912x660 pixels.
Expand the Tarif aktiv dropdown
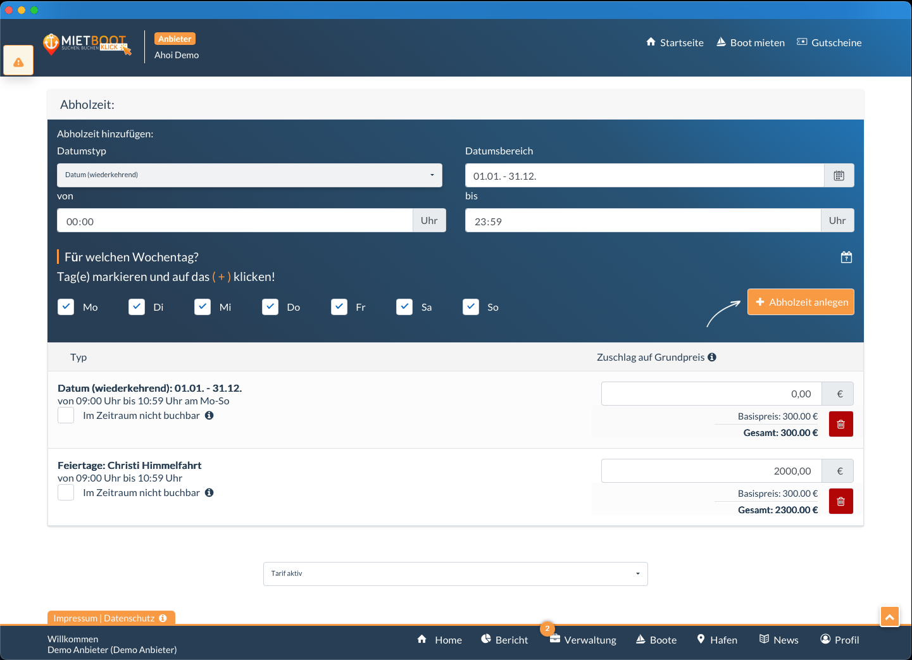[x=455, y=574]
